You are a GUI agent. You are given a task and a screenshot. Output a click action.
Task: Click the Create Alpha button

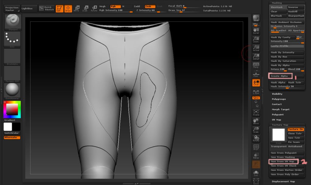281,76
